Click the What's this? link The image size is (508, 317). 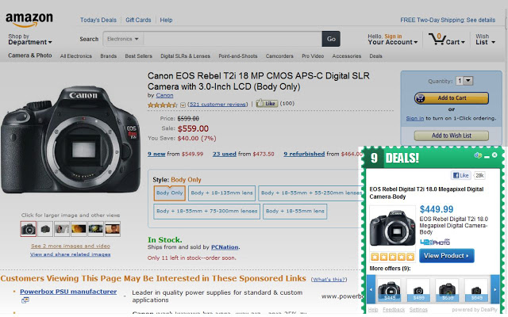(329, 280)
